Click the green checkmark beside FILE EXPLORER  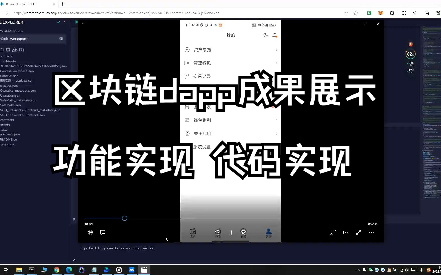[58, 22]
